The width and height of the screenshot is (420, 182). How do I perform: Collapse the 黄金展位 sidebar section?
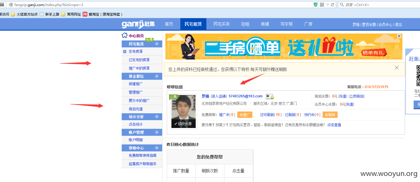click(x=157, y=76)
